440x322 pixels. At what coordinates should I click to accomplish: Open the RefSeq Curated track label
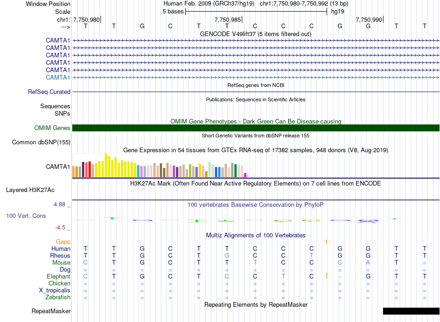(x=49, y=92)
